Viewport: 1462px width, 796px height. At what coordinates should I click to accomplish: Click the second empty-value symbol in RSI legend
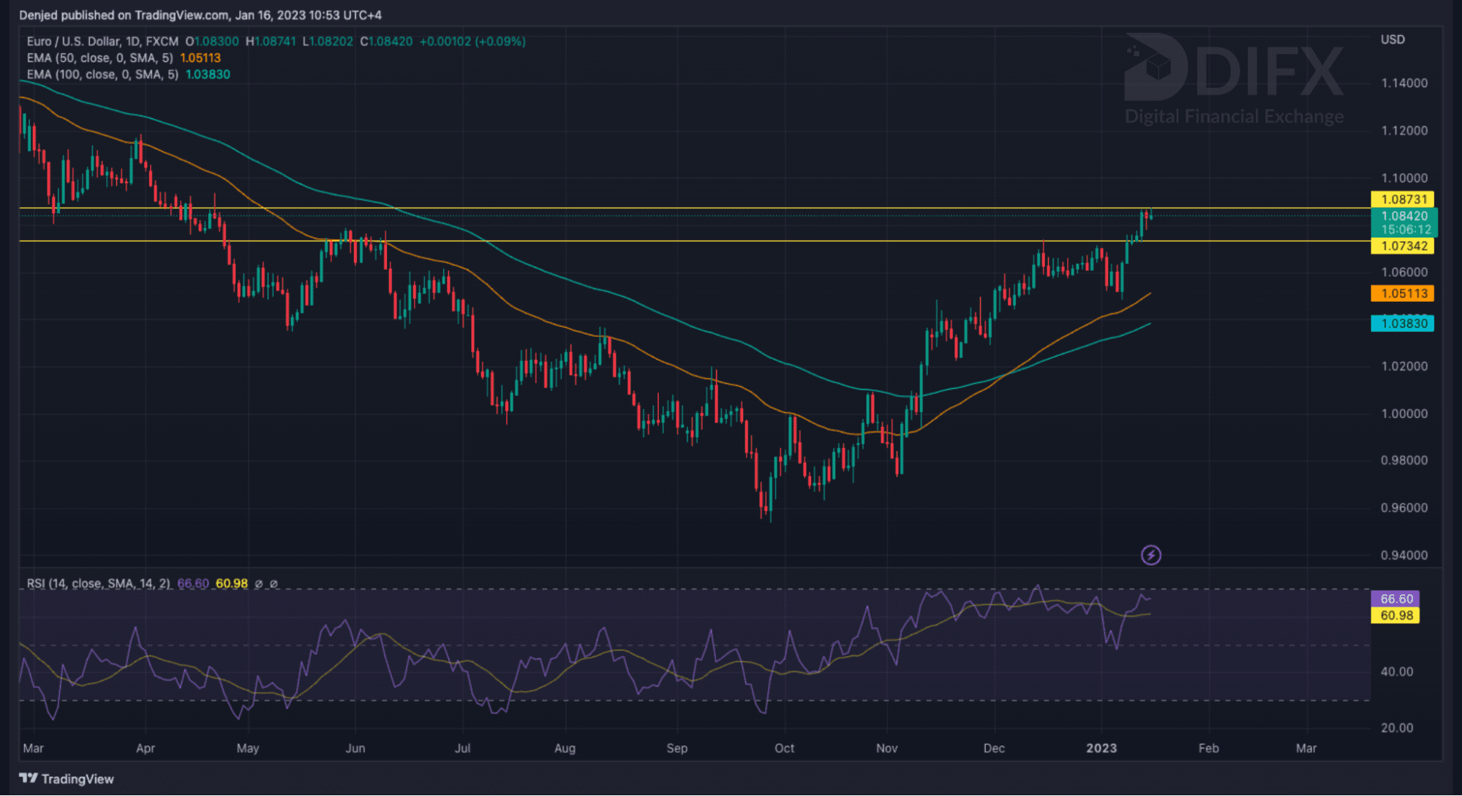[274, 583]
